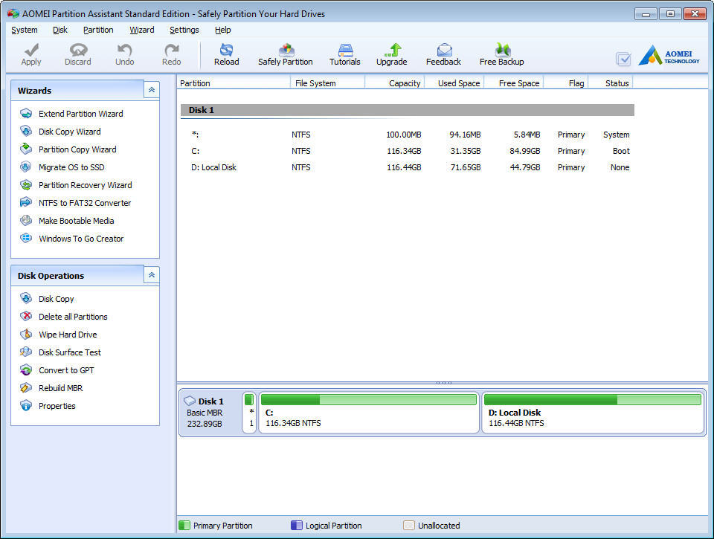Select Convert to GPT
The height and width of the screenshot is (539, 714).
coord(66,370)
